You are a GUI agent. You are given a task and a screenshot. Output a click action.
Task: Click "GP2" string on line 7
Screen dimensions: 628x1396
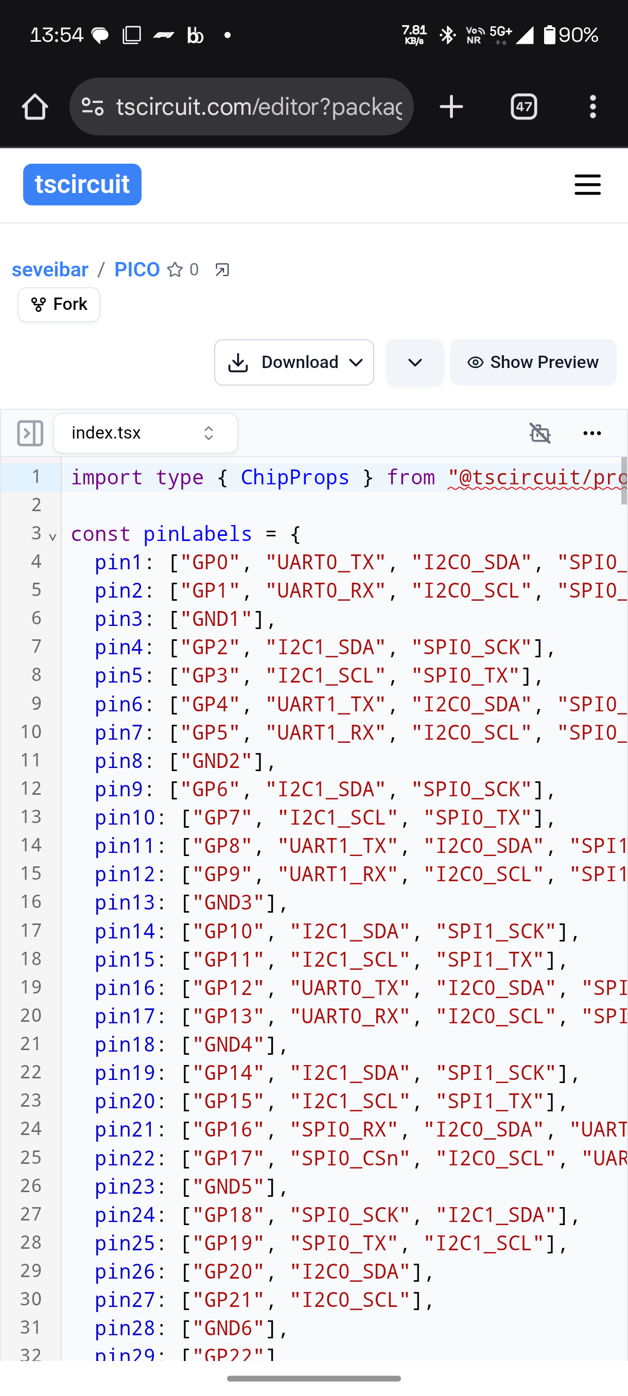coord(210,647)
